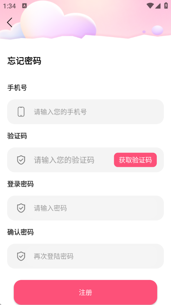Click the 验证码 label

click(x=17, y=136)
